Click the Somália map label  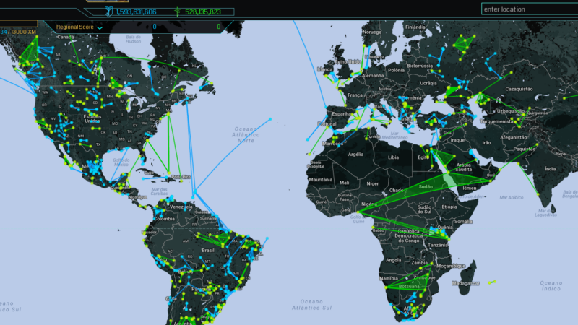pyautogui.click(x=463, y=222)
